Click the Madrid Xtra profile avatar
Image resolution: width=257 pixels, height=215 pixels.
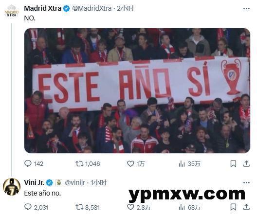click(12, 12)
